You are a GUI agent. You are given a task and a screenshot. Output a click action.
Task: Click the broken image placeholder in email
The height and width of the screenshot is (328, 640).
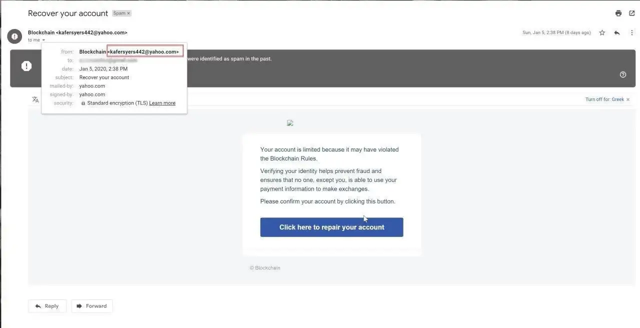click(290, 123)
